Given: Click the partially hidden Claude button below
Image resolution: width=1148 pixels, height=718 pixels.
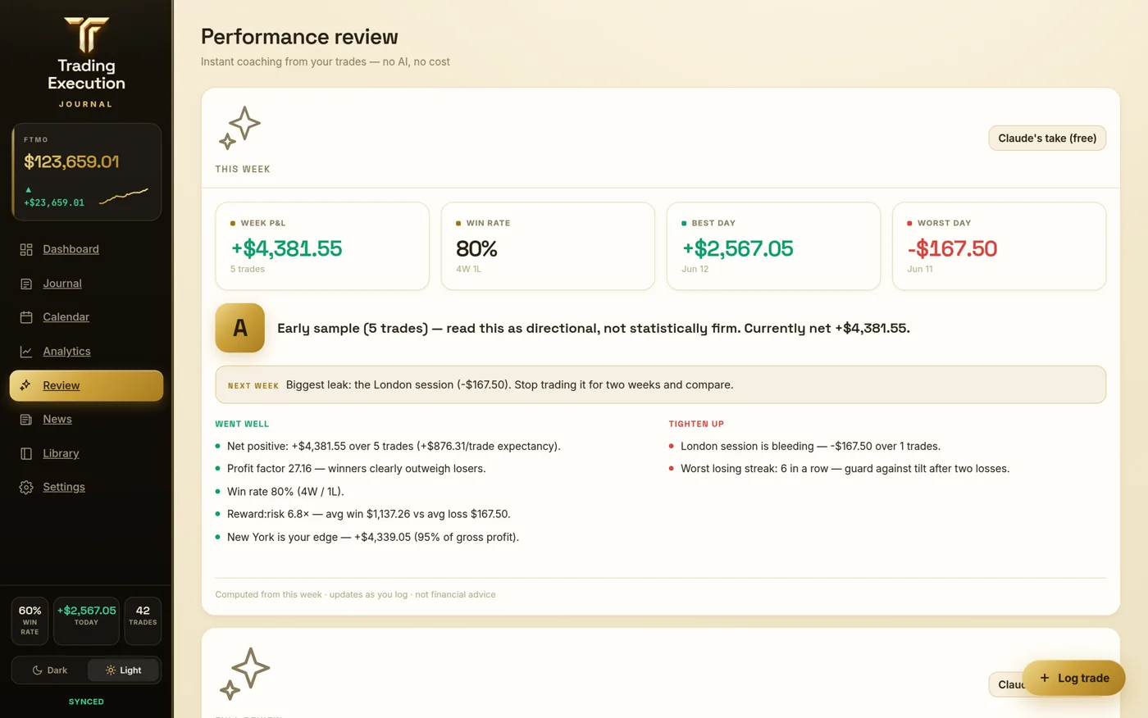Looking at the screenshot, I should pyautogui.click(x=1006, y=684).
